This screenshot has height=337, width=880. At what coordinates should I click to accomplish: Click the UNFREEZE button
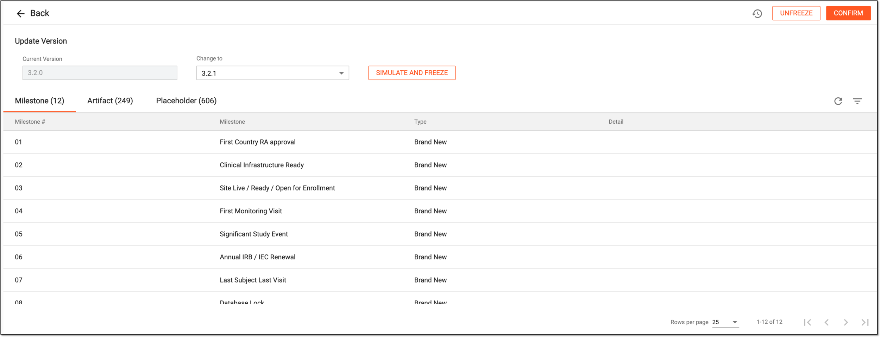(796, 13)
